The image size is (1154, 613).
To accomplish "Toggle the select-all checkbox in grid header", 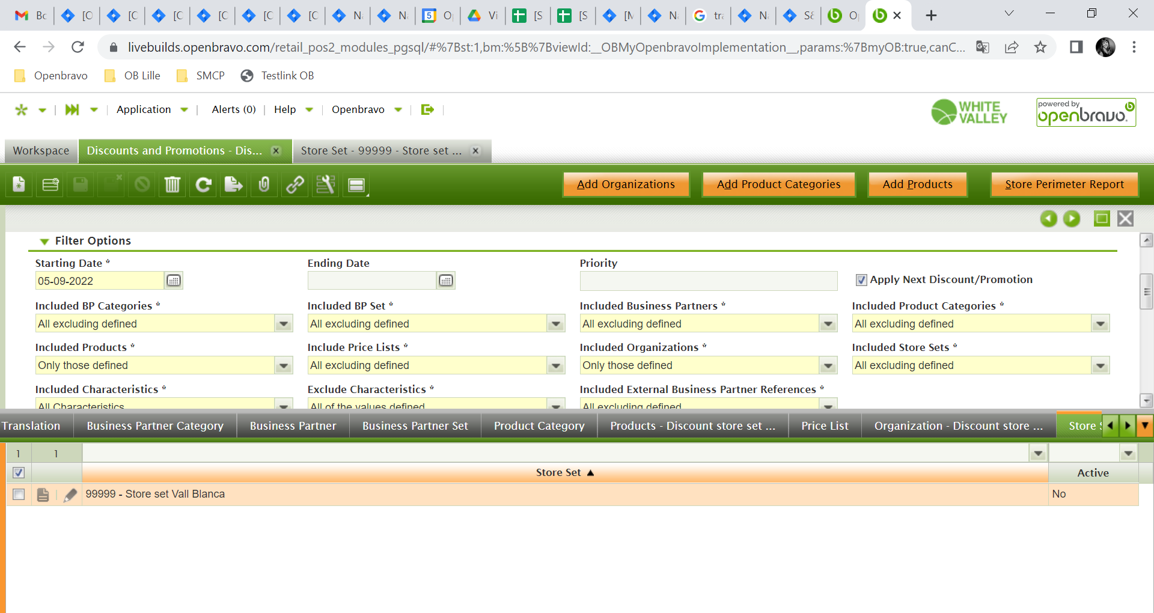I will tap(19, 473).
